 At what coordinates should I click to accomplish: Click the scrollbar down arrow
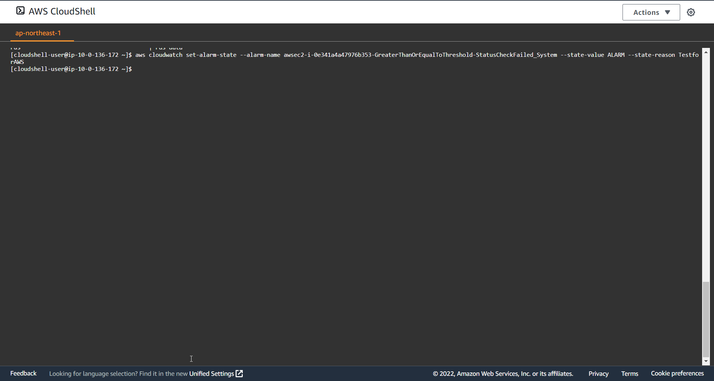click(x=706, y=361)
